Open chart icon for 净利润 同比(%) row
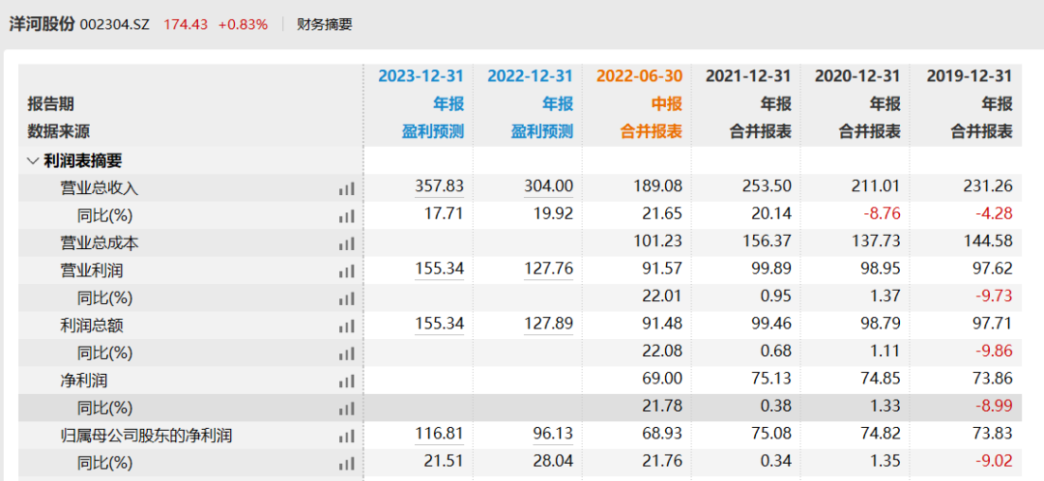Viewport: 1044px width, 481px height. 346,409
